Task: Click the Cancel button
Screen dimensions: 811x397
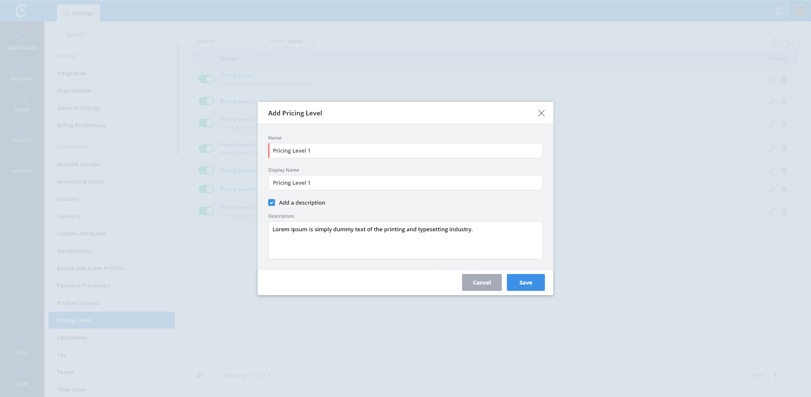Action: 482,283
